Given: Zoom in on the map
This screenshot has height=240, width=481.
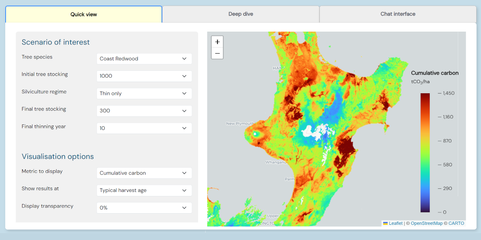Looking at the screenshot, I should (x=217, y=42).
